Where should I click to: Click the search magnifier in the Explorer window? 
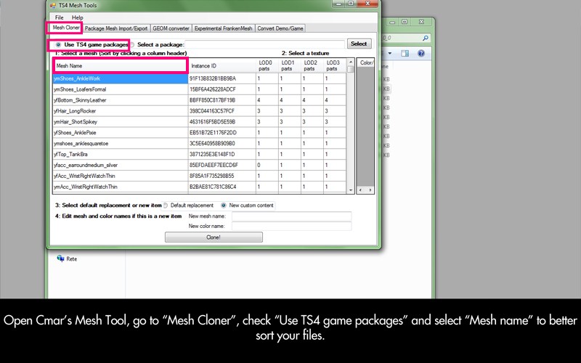coord(426,38)
